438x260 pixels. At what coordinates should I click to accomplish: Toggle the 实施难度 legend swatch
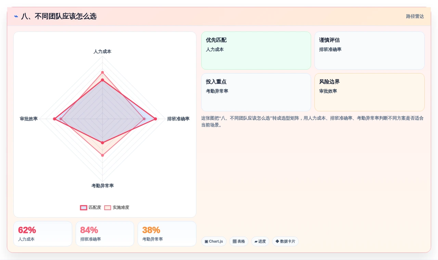click(108, 207)
